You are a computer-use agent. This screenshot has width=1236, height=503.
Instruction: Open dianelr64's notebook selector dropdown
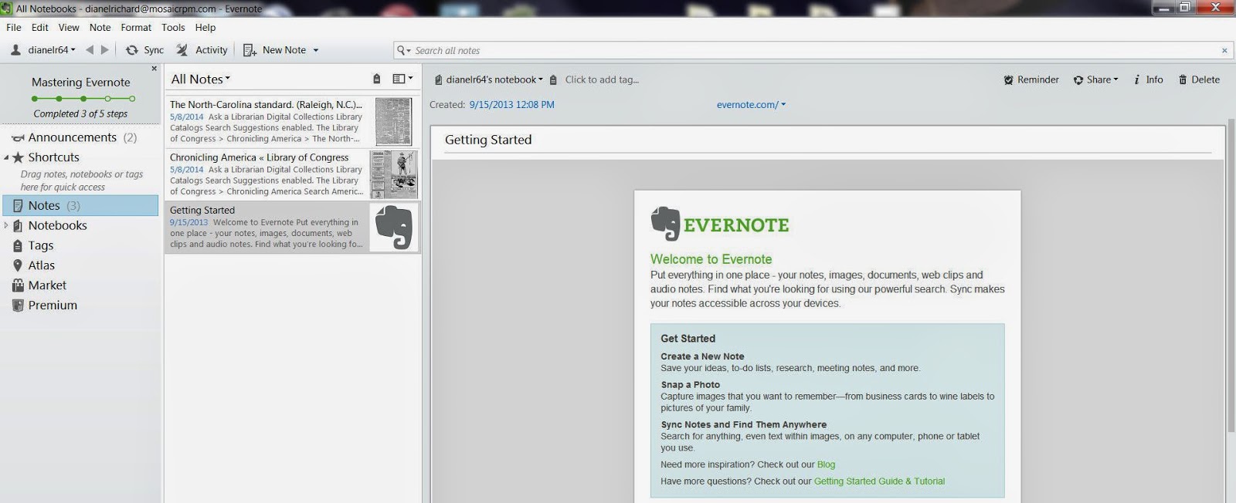point(540,79)
